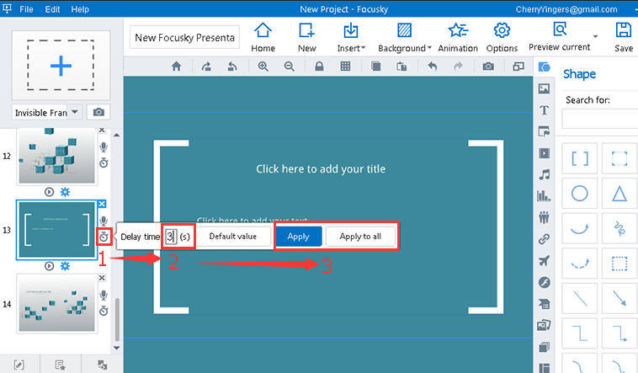Open the video panel icon
The height and width of the screenshot is (373, 638).
pos(544,153)
